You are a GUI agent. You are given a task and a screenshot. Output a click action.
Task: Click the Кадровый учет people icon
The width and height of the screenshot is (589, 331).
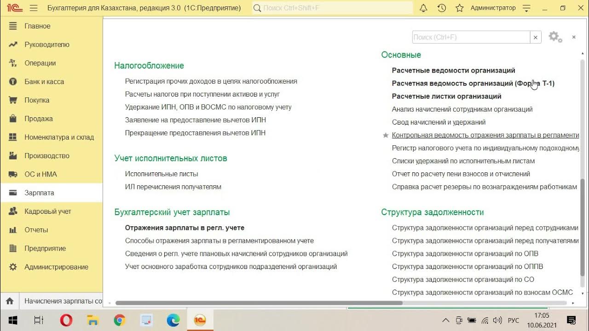[13, 211]
